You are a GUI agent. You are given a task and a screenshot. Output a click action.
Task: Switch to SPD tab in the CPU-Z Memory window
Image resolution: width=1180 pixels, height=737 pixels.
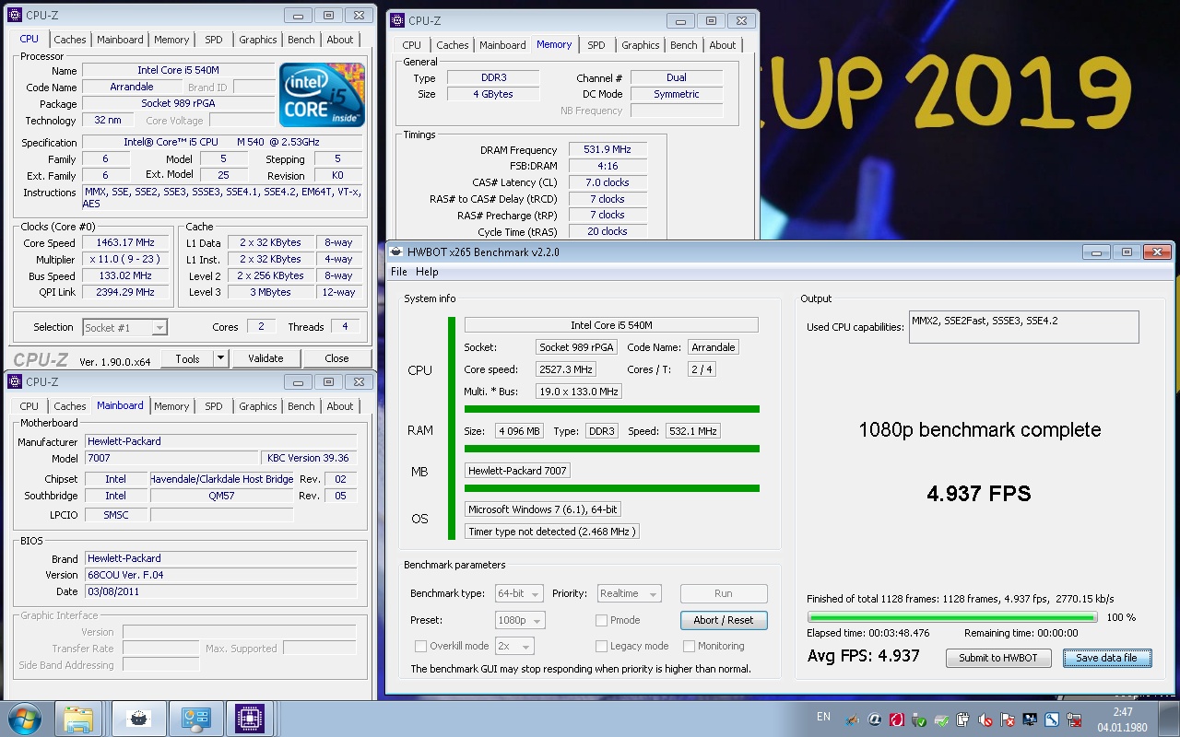[x=596, y=45]
